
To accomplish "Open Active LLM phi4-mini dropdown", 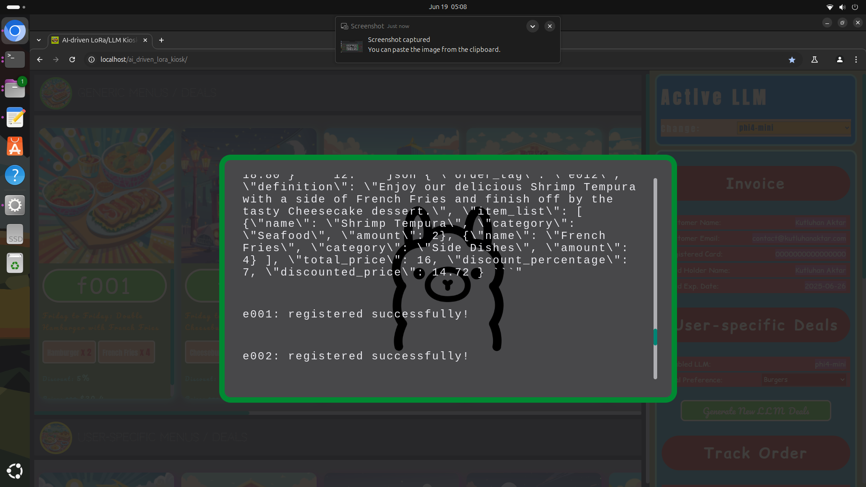I will point(794,128).
